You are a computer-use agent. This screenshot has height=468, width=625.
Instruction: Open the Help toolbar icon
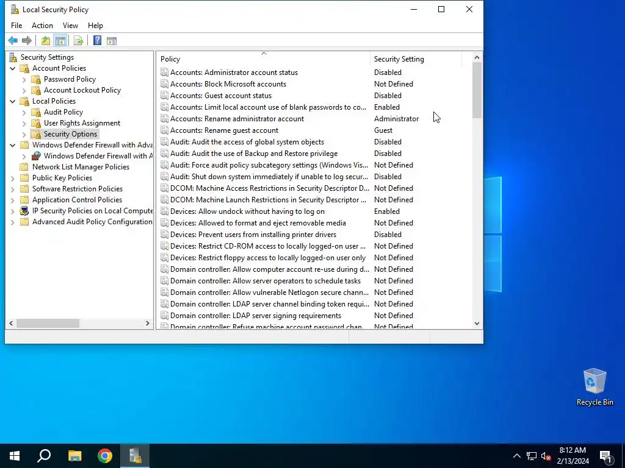click(97, 41)
